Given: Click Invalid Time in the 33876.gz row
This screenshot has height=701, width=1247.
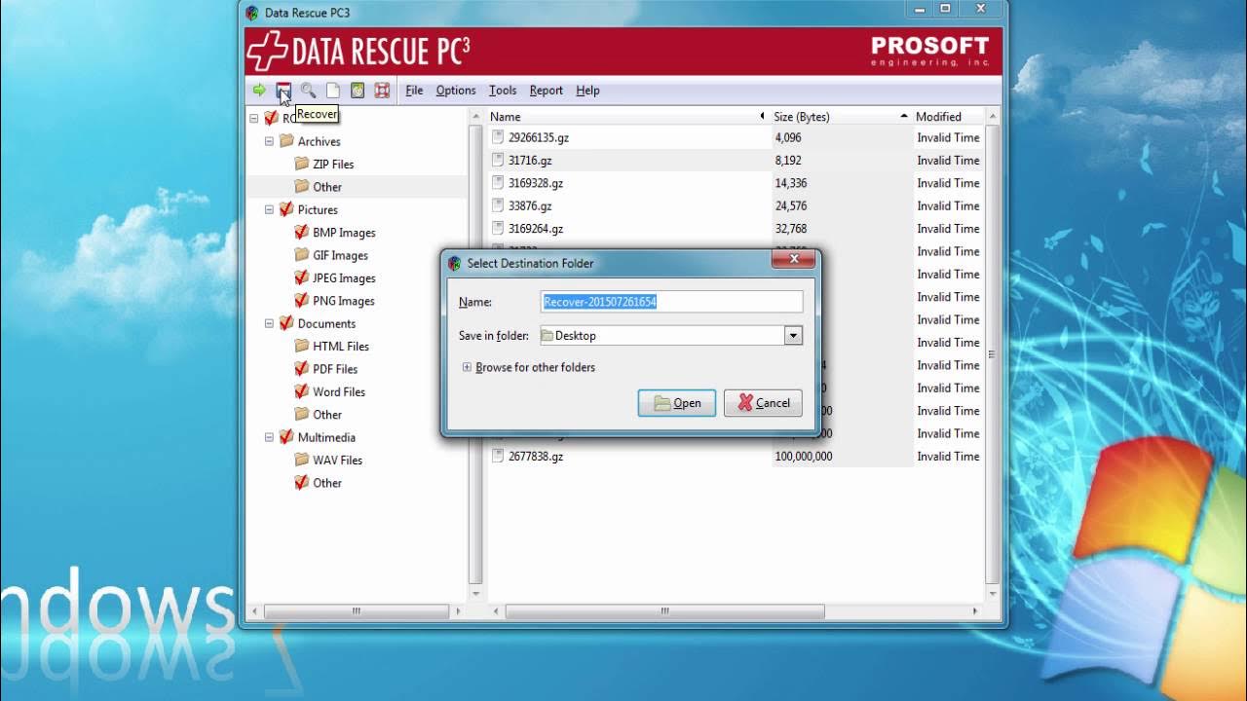Looking at the screenshot, I should (948, 206).
